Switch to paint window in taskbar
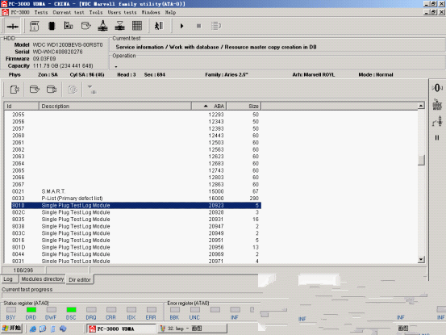This screenshot has height=335, width=446. tap(193, 329)
